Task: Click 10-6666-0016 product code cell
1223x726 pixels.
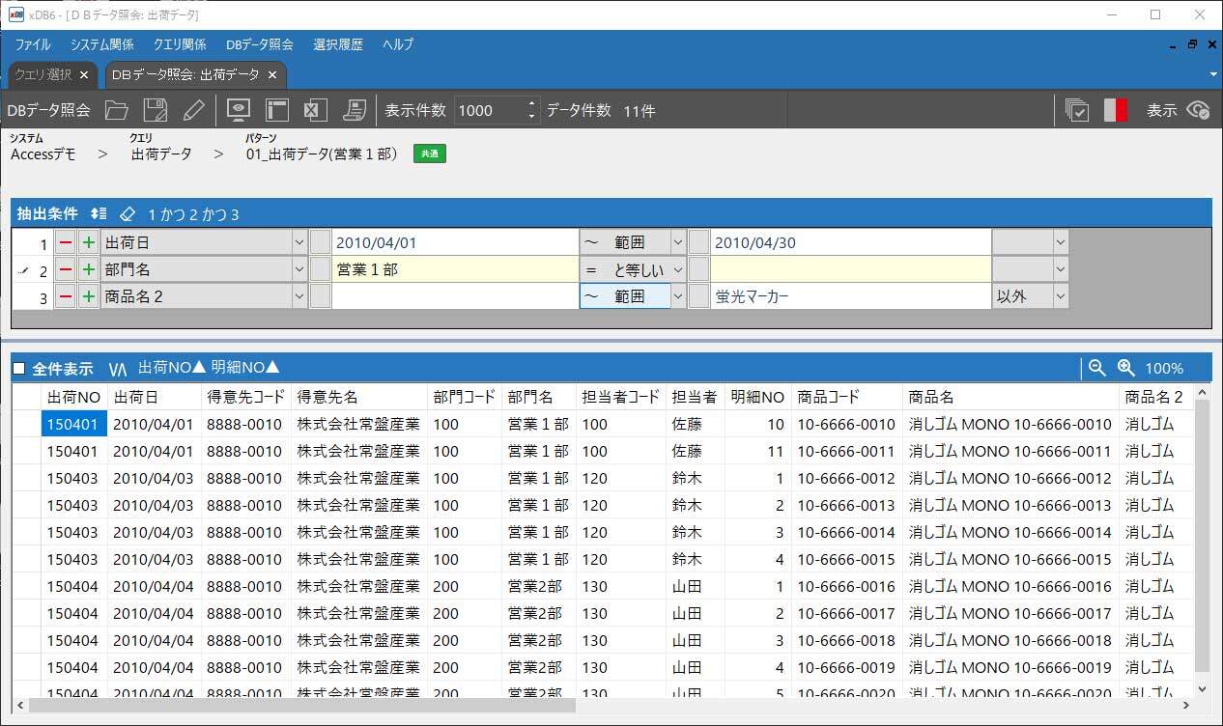Action: coord(846,586)
